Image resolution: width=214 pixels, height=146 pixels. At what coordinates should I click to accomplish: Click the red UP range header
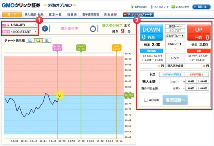(199, 51)
